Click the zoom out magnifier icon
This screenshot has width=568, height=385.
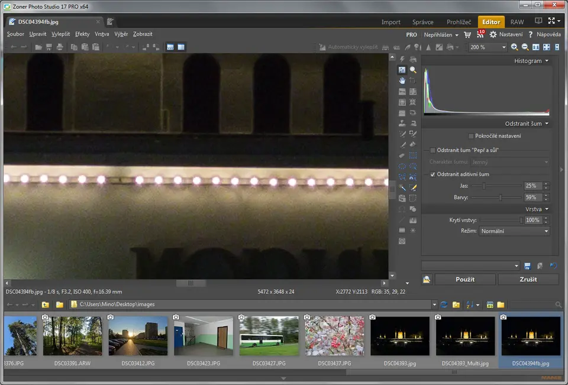[525, 47]
